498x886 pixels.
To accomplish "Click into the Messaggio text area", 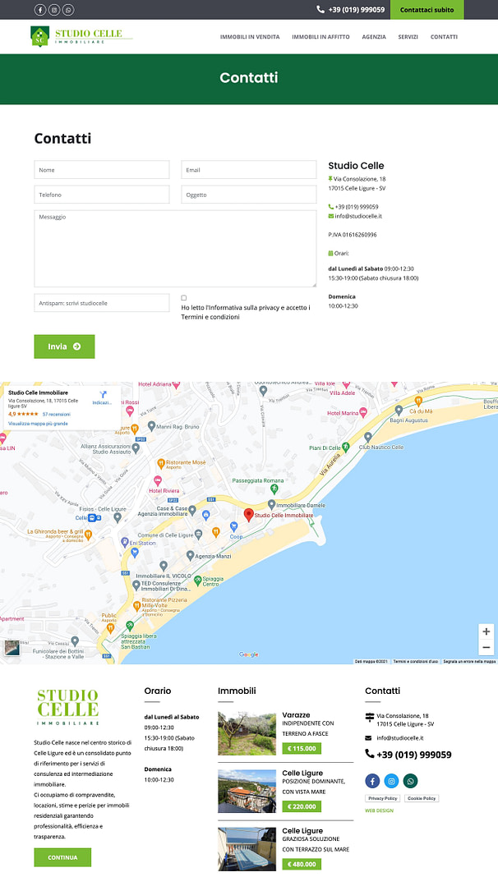I will coord(175,248).
